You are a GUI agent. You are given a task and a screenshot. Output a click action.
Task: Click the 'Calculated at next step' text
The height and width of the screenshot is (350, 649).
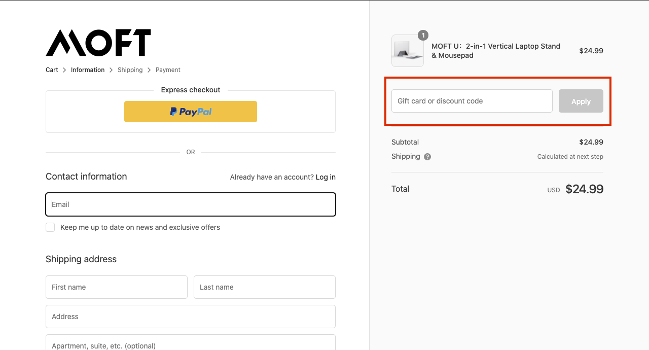tap(570, 157)
